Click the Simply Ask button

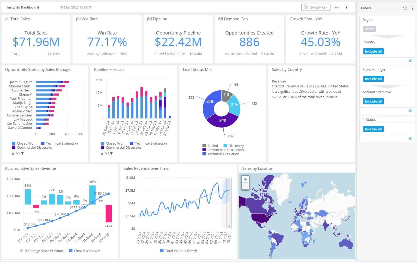316,7
